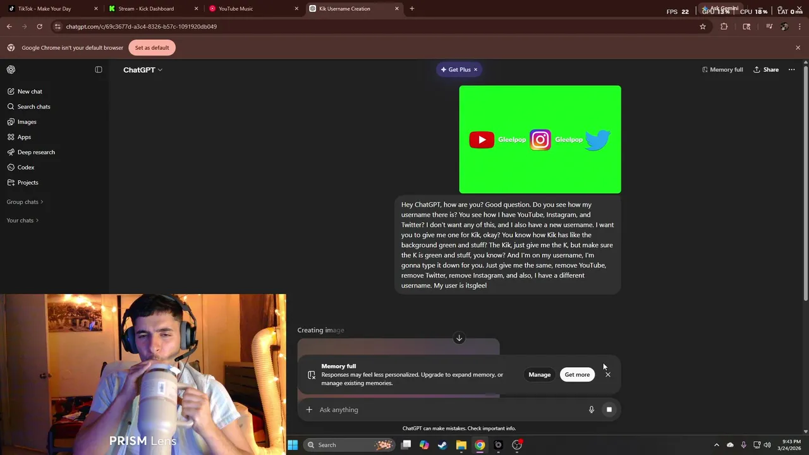This screenshot has width=809, height=455.
Task: Close the YouTube Music tab
Action: 296,9
